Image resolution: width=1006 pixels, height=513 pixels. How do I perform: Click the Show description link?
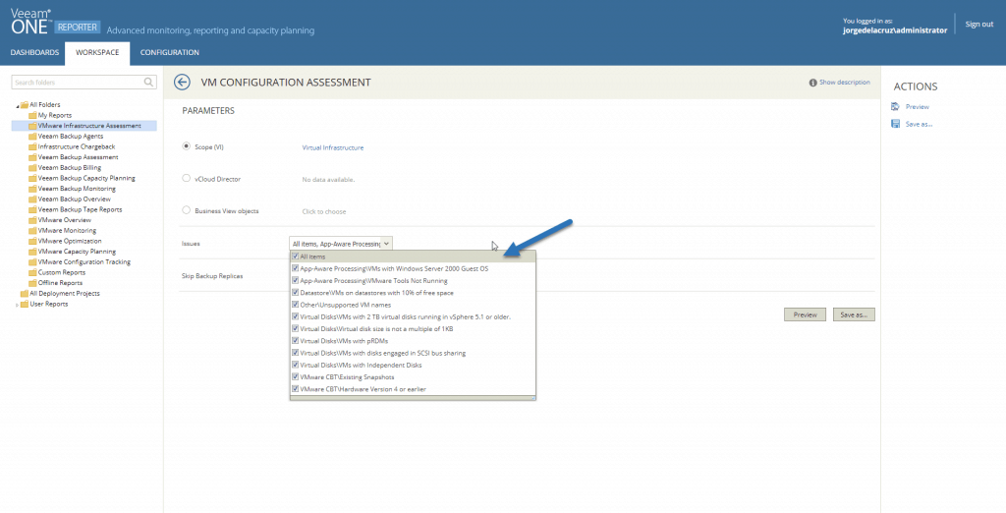click(x=844, y=83)
